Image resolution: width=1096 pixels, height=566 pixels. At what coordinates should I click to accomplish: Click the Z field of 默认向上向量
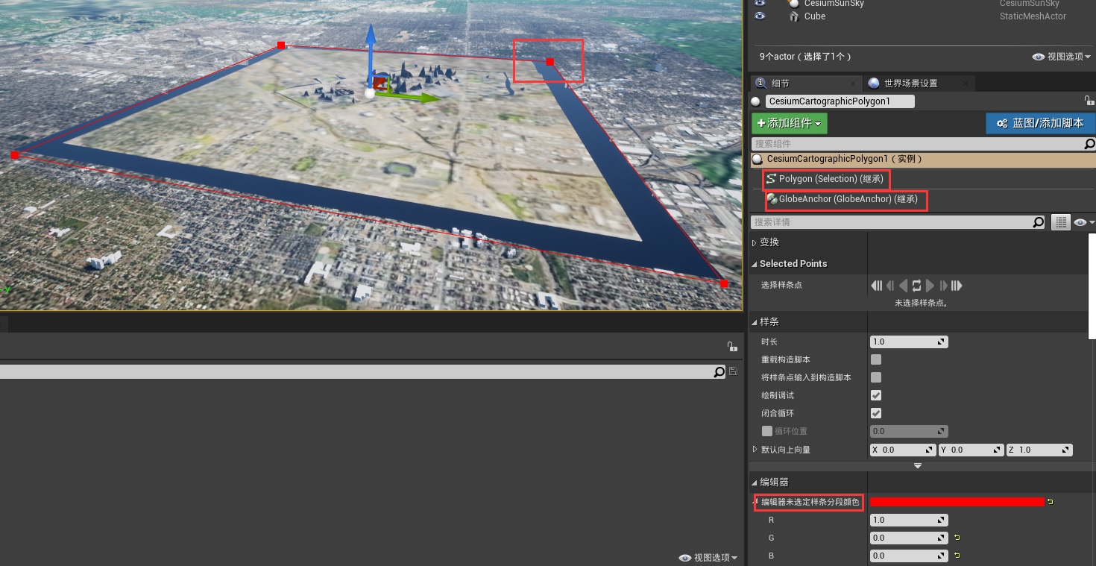[x=1038, y=450]
